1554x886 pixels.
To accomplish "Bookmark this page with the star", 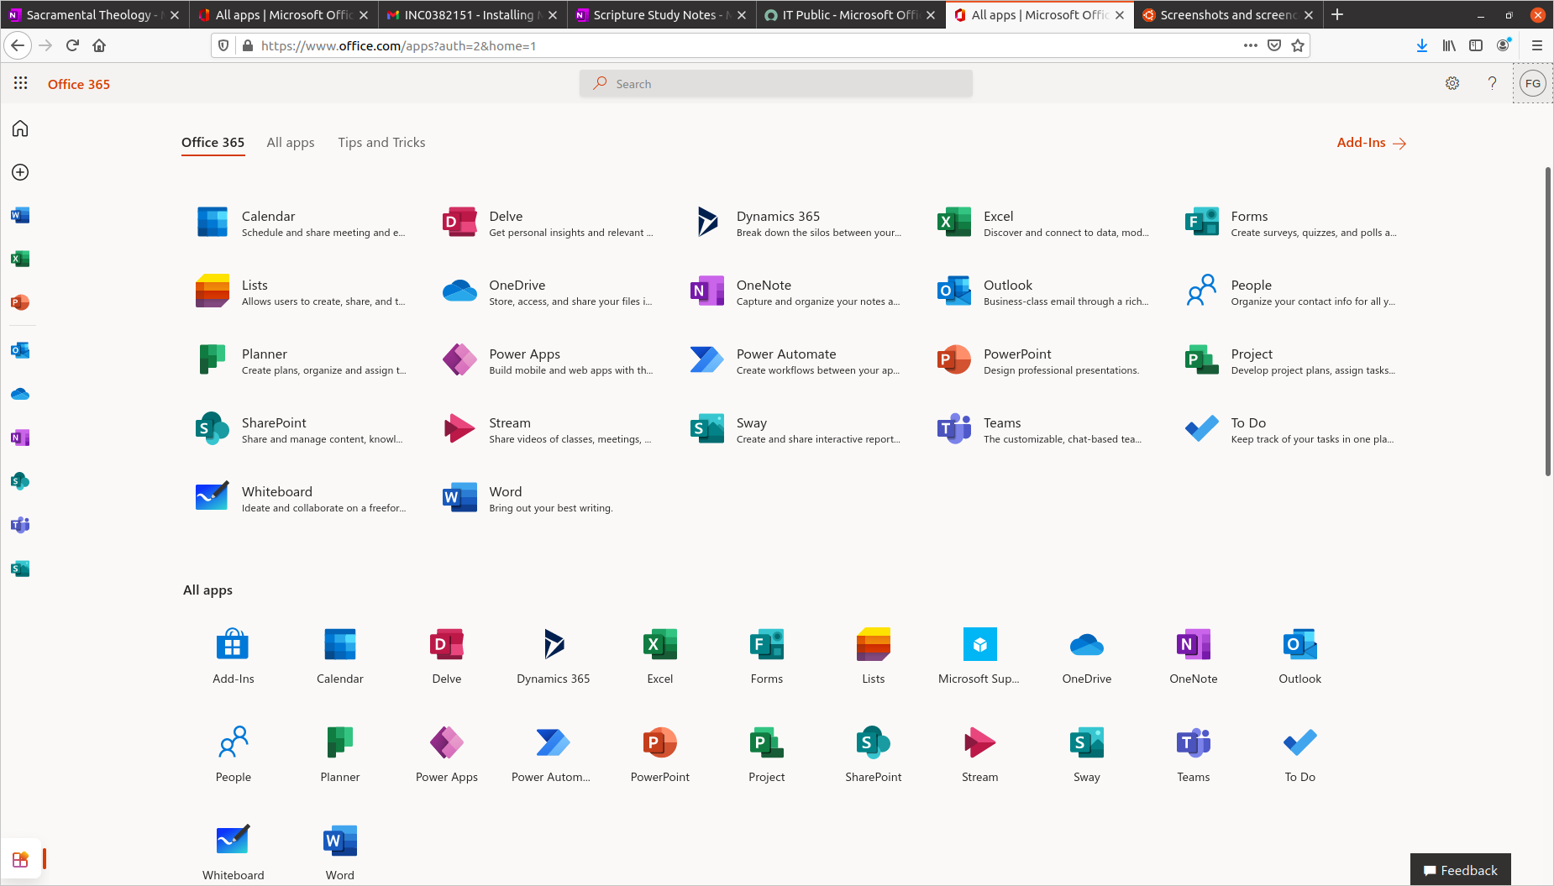I will [1298, 45].
